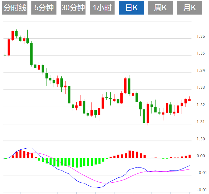This screenshot has width=209, height=194.
Task: Click the 1.35 price axis label
Action: (201, 53)
